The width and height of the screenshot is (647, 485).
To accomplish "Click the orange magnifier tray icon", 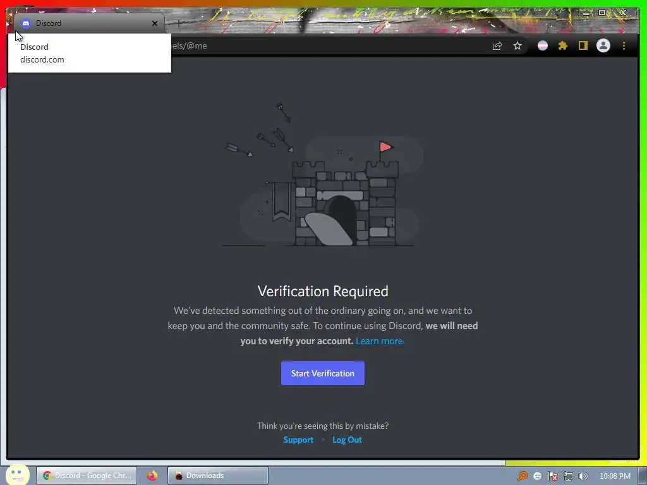I will coord(523,476).
